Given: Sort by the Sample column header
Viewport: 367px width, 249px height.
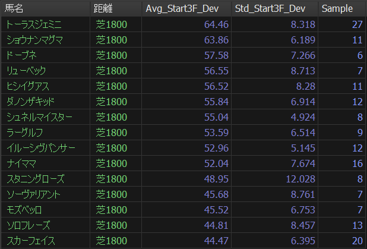Looking at the screenshot, I should click(343, 9).
